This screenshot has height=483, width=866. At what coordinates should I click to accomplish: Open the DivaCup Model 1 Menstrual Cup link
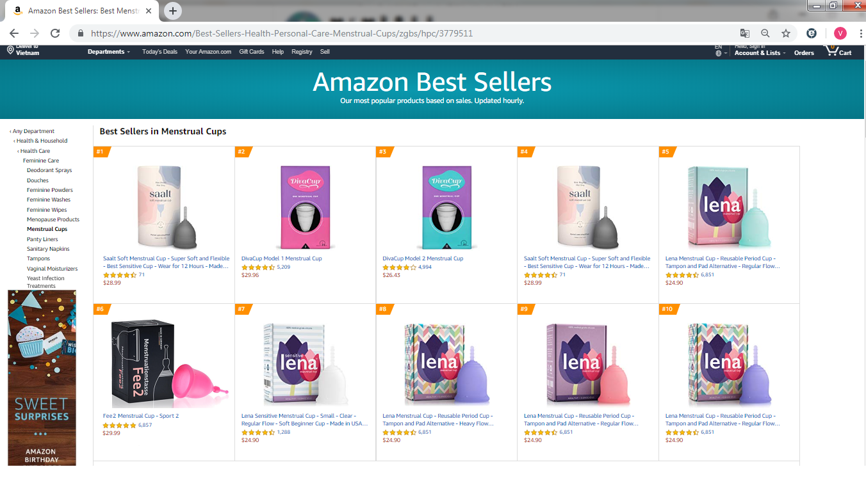pyautogui.click(x=281, y=258)
